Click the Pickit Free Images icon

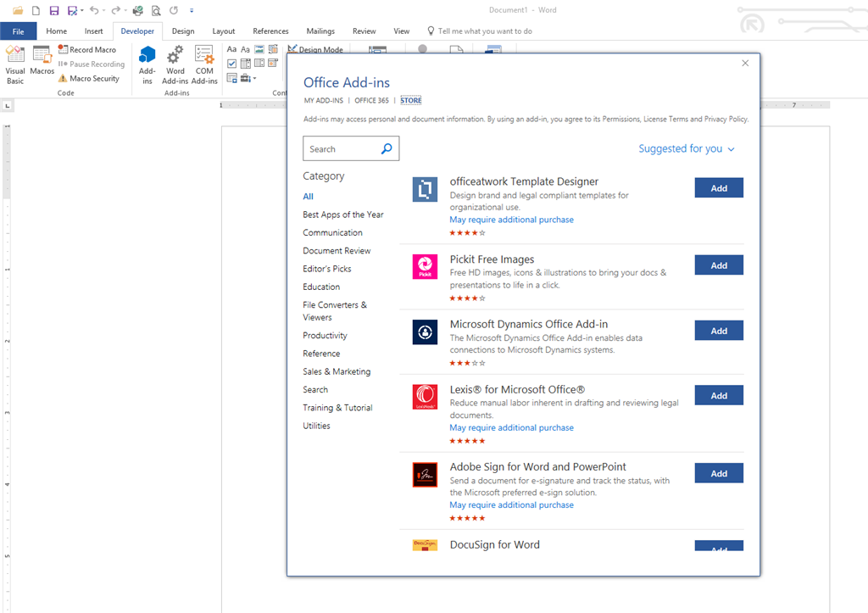tap(425, 266)
